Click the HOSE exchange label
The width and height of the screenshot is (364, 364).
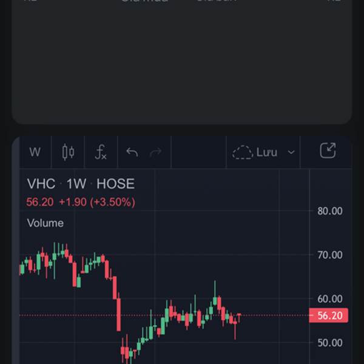pos(115,184)
